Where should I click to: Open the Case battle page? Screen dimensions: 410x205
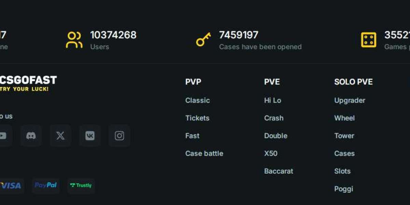(204, 153)
